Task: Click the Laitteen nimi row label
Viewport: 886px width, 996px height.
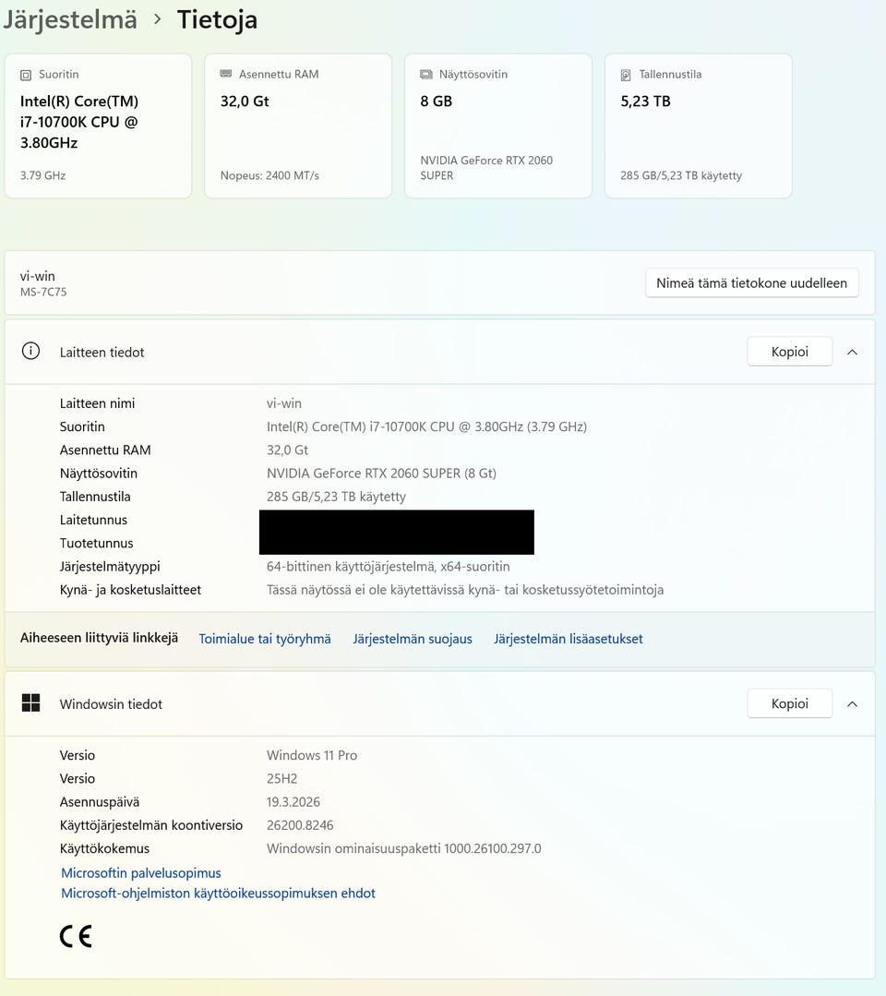Action: click(97, 403)
